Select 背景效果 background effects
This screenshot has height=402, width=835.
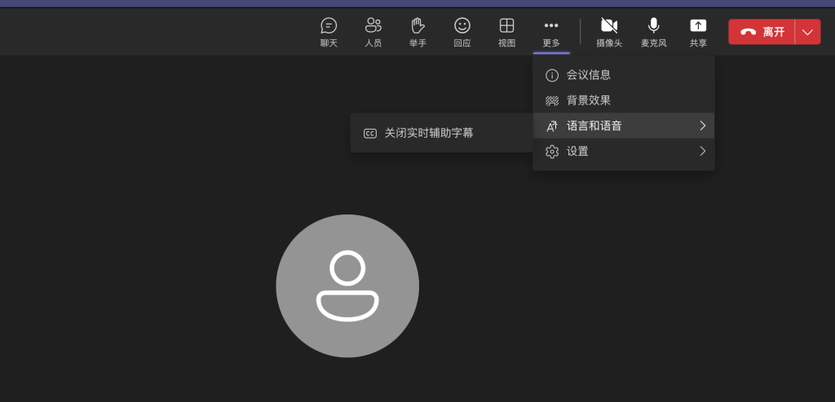coord(624,100)
